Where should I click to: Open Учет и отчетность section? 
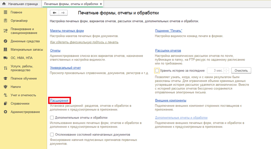coord(23,95)
